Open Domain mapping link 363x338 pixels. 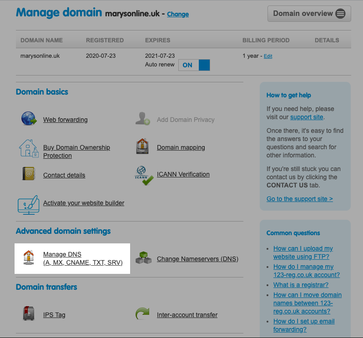181,147
